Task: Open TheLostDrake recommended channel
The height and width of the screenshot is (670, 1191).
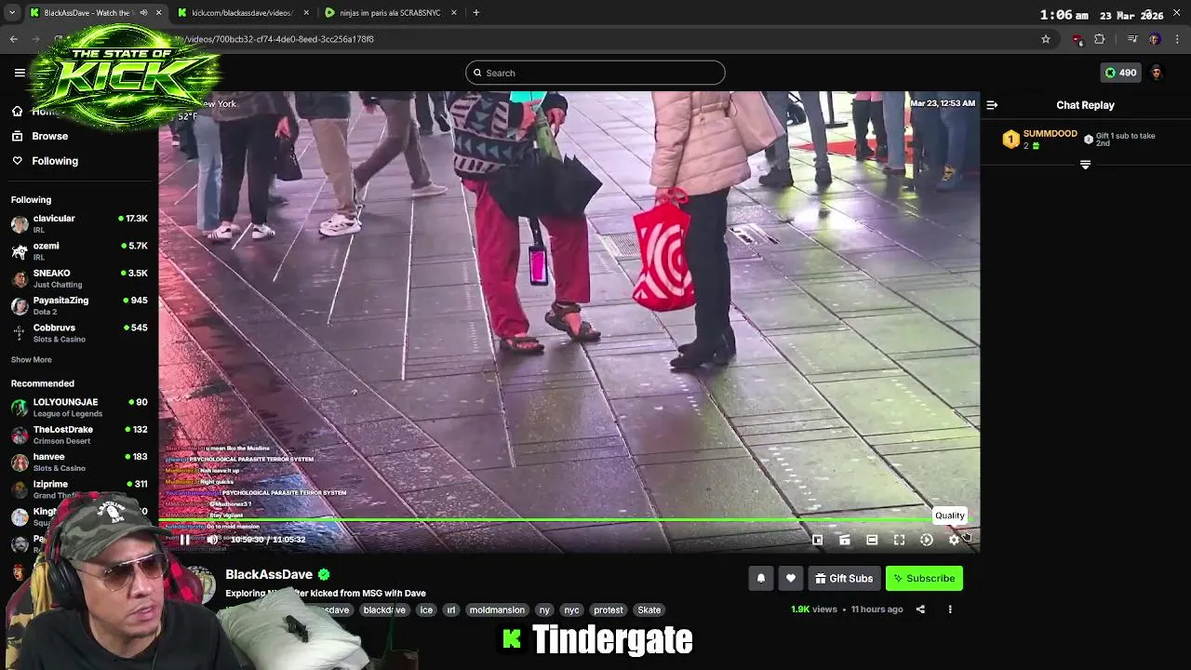Action: point(79,435)
